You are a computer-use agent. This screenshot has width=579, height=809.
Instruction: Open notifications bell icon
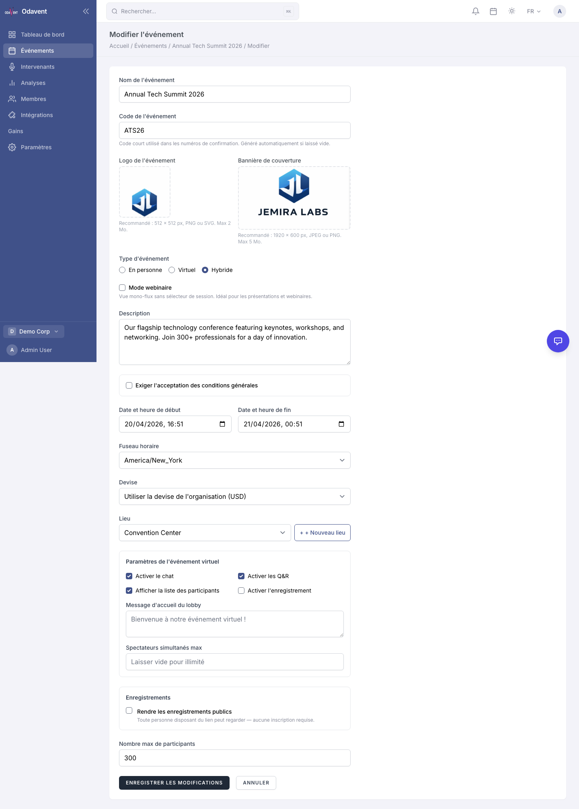pos(476,11)
